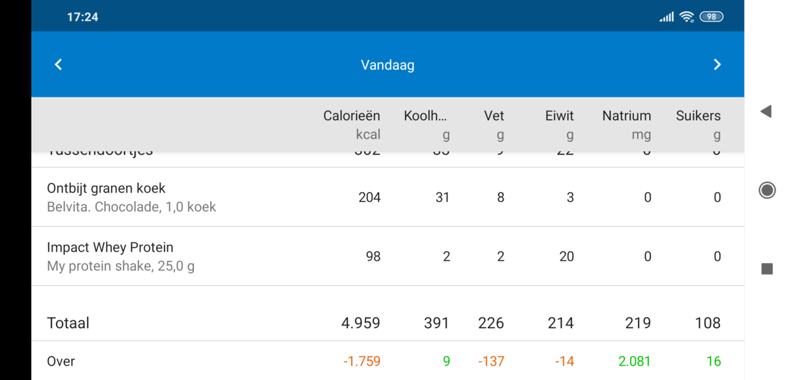
Task: Open recent apps with the square button
Action: tap(766, 268)
